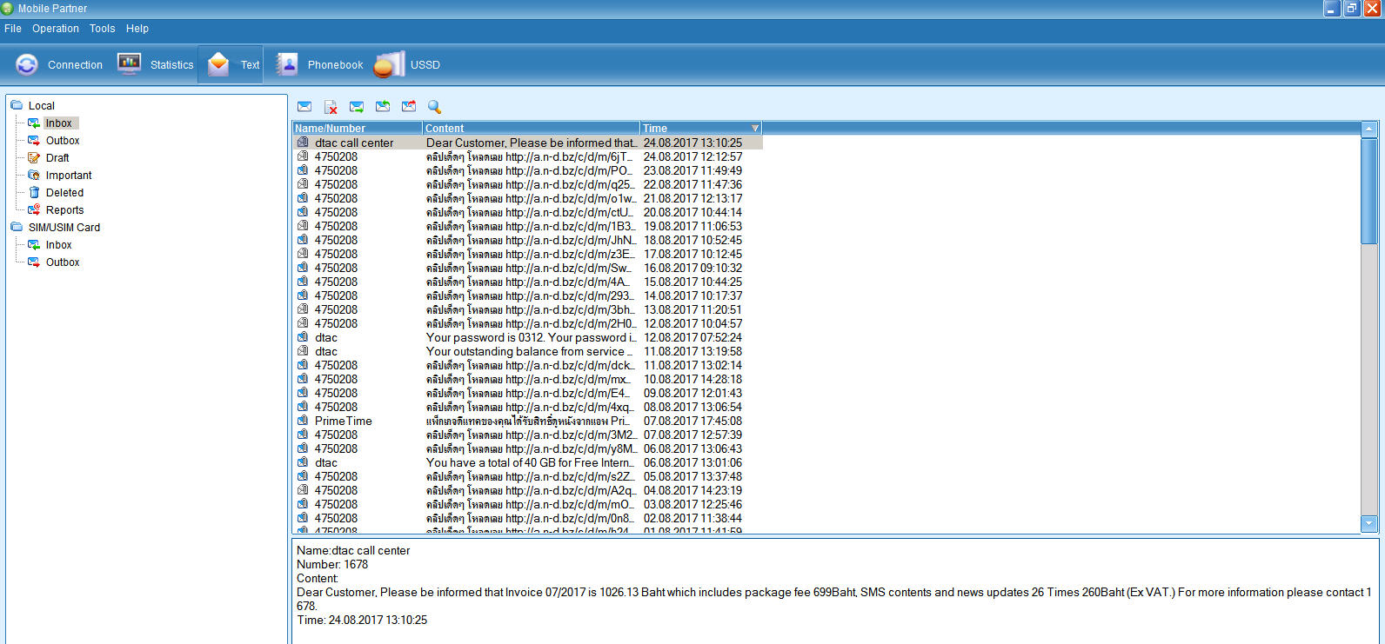Click the Forward message icon with red arrow
This screenshot has width=1385, height=644.
click(409, 107)
